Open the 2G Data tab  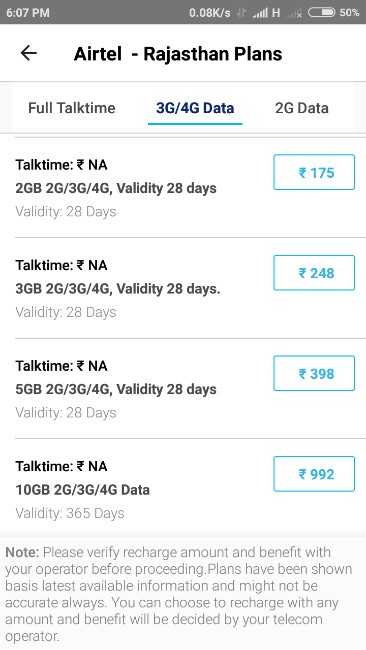(302, 108)
